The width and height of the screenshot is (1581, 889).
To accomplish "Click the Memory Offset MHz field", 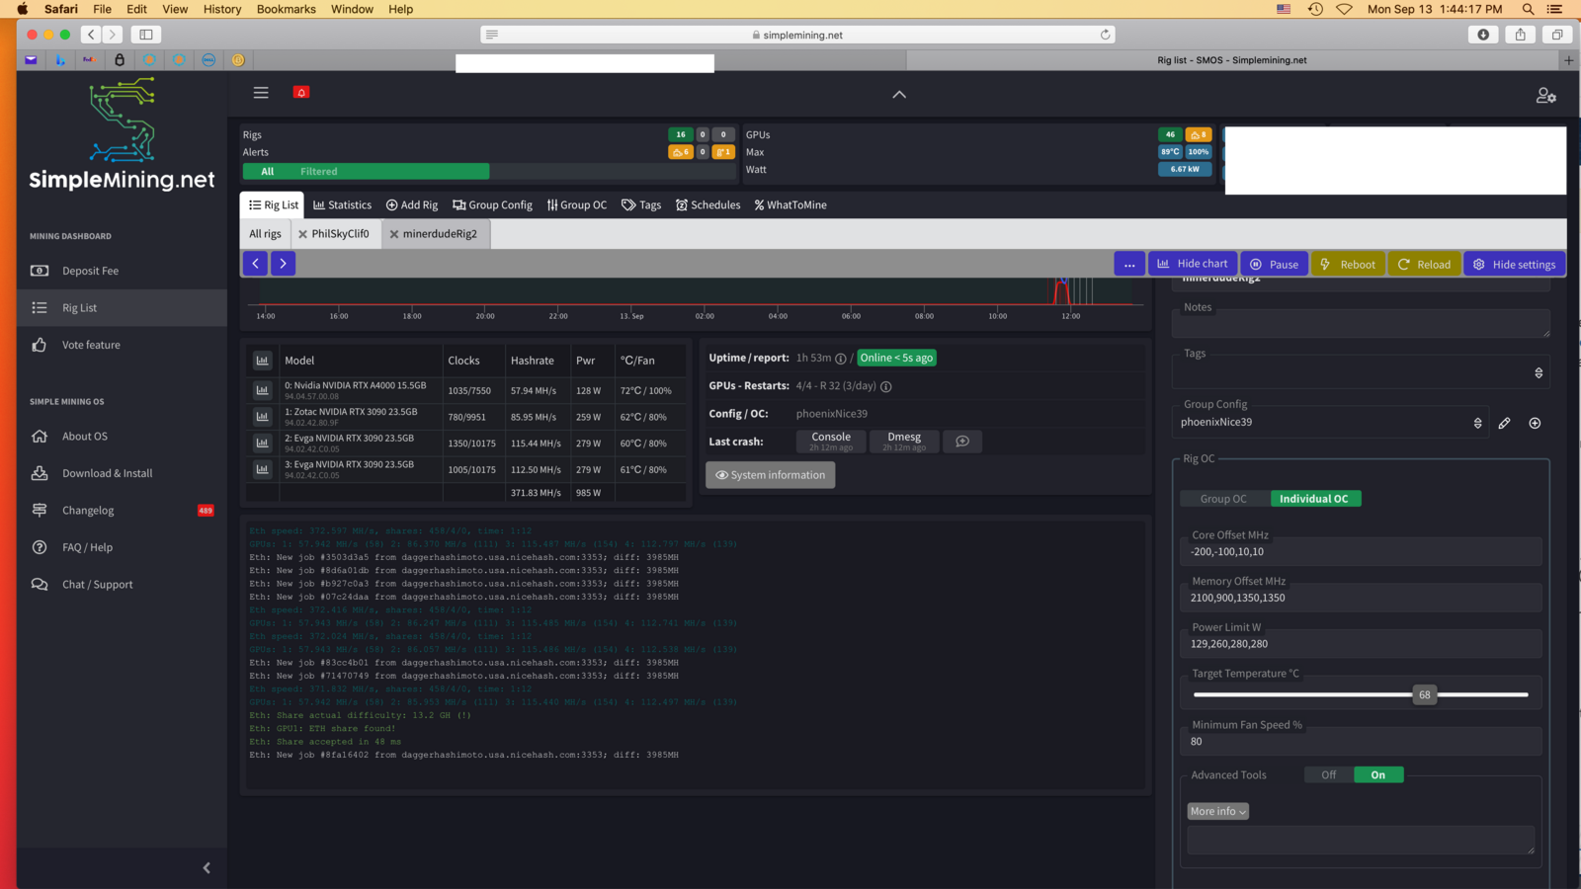I will 1362,598.
